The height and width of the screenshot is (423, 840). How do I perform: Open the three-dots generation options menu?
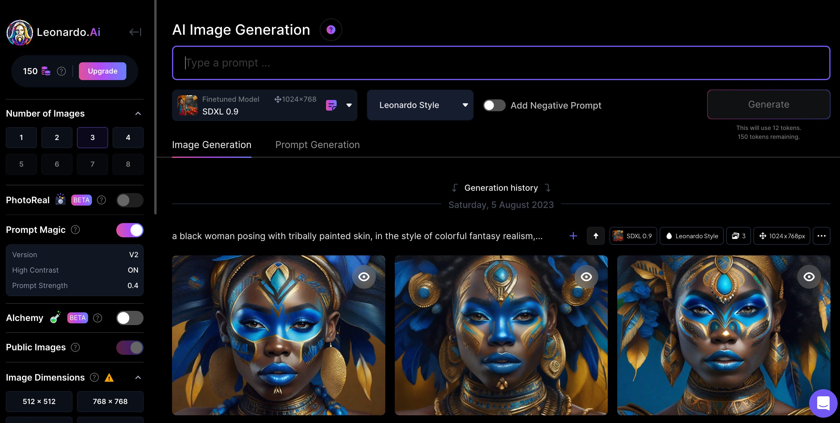point(821,236)
